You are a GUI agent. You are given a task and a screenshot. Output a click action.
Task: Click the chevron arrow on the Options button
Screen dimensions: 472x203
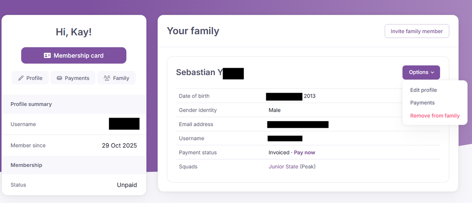(x=433, y=72)
